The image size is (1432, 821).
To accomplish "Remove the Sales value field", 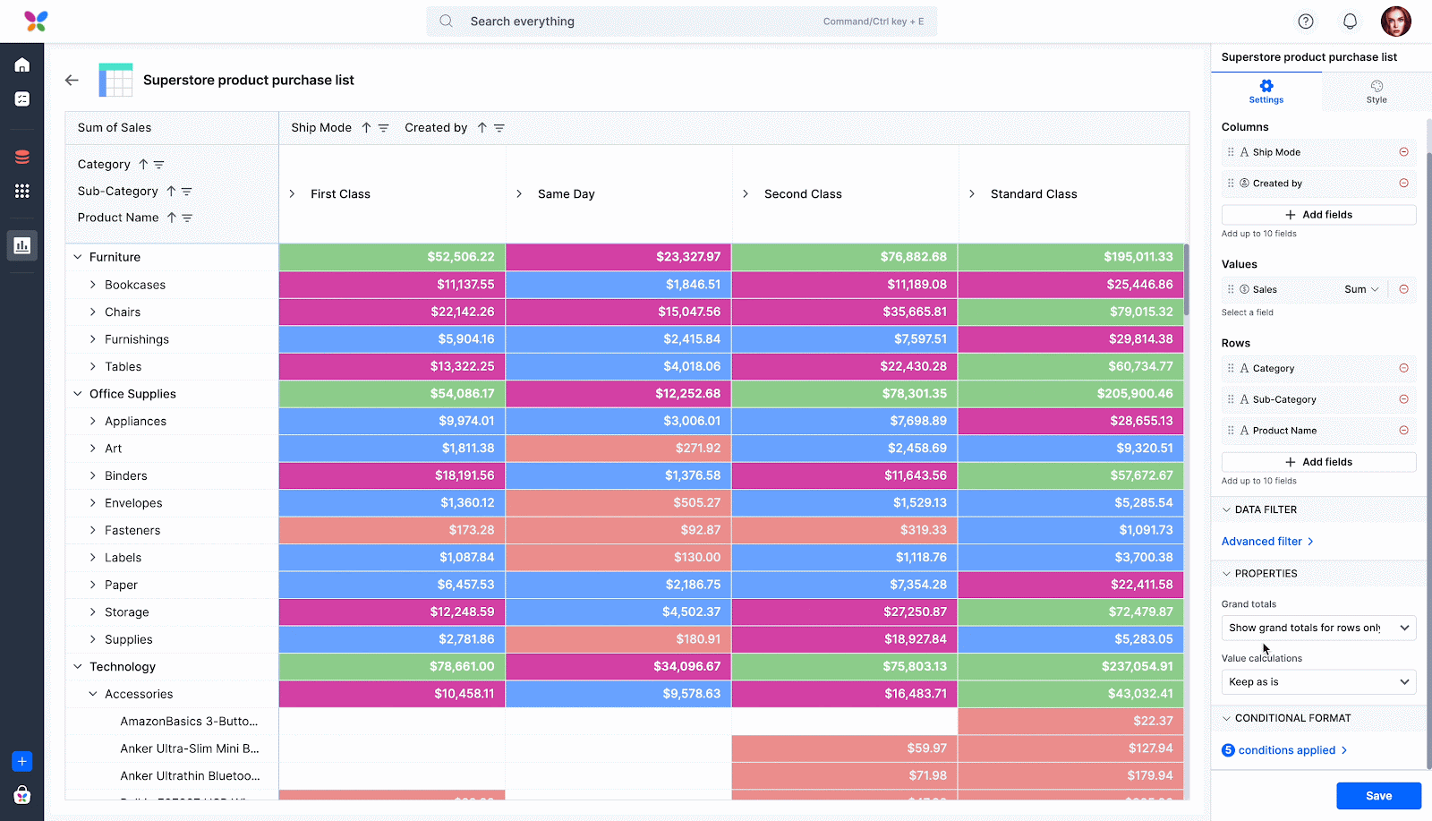I will click(x=1403, y=289).
